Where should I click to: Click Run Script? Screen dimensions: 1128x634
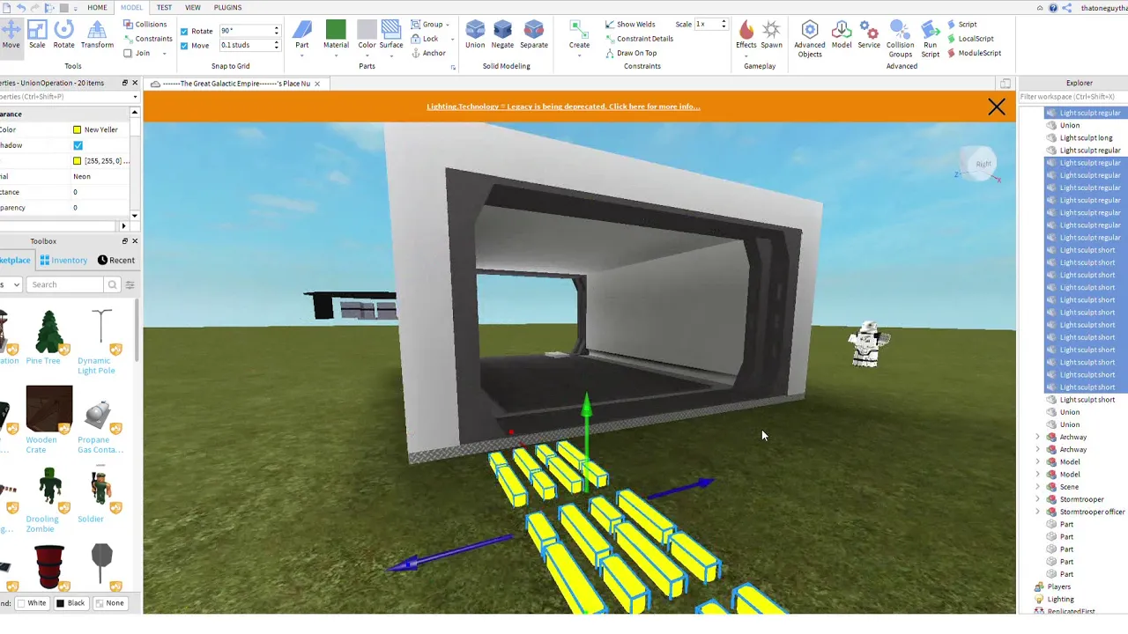point(930,39)
